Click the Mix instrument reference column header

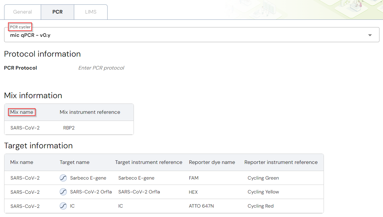pos(90,112)
